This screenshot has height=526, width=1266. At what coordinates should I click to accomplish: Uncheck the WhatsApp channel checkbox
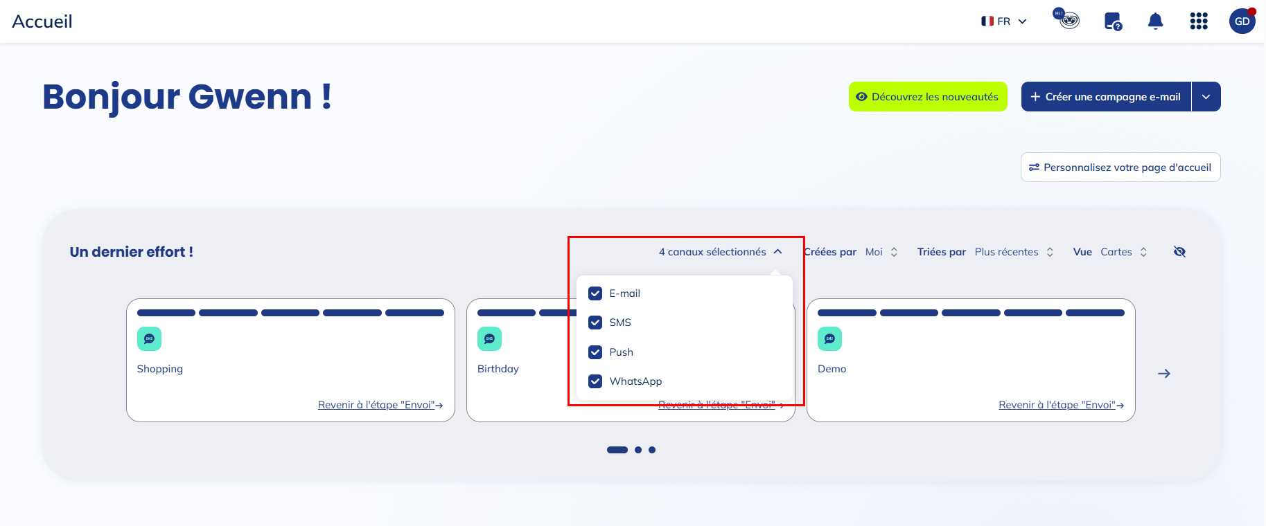click(595, 381)
